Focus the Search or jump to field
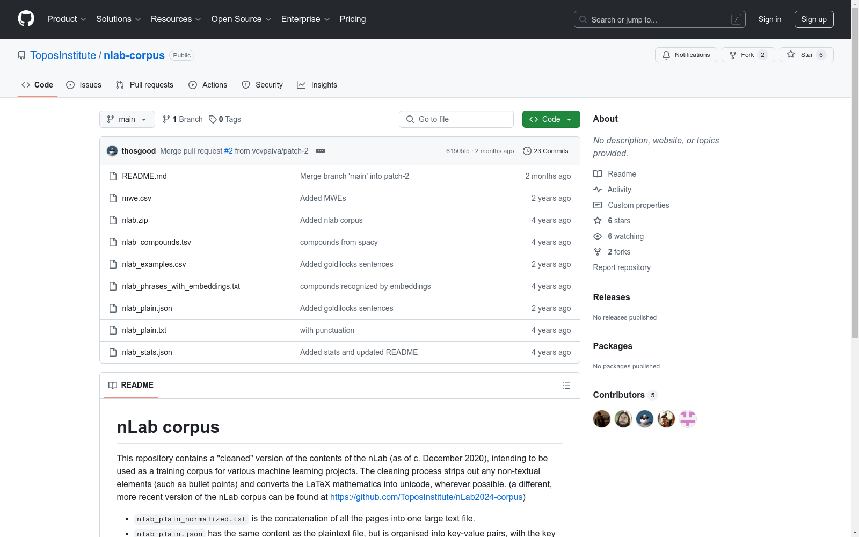The width and height of the screenshot is (859, 537). (659, 19)
